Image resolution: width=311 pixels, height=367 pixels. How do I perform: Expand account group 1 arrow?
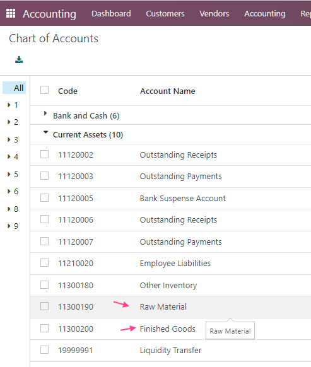point(9,105)
